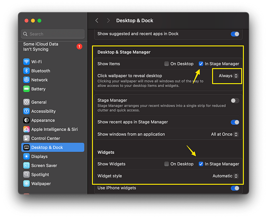
Task: Click the Desktop & Dock window title
Action: click(135, 21)
